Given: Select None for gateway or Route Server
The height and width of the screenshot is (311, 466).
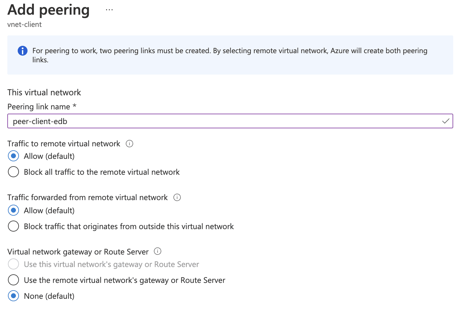Looking at the screenshot, I should pyautogui.click(x=13, y=296).
